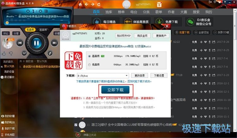
Task: Click 充DJ币升VIP button
Action: [123, 36]
